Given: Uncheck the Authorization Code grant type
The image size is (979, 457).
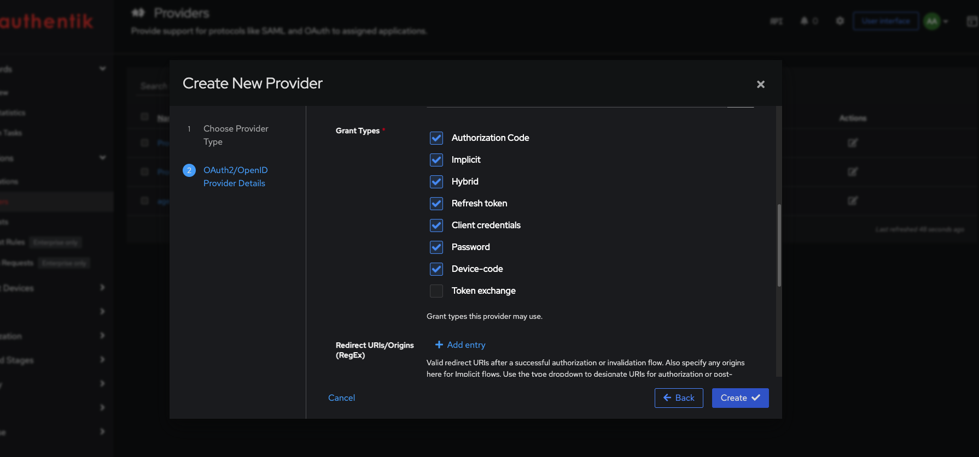Looking at the screenshot, I should point(436,138).
